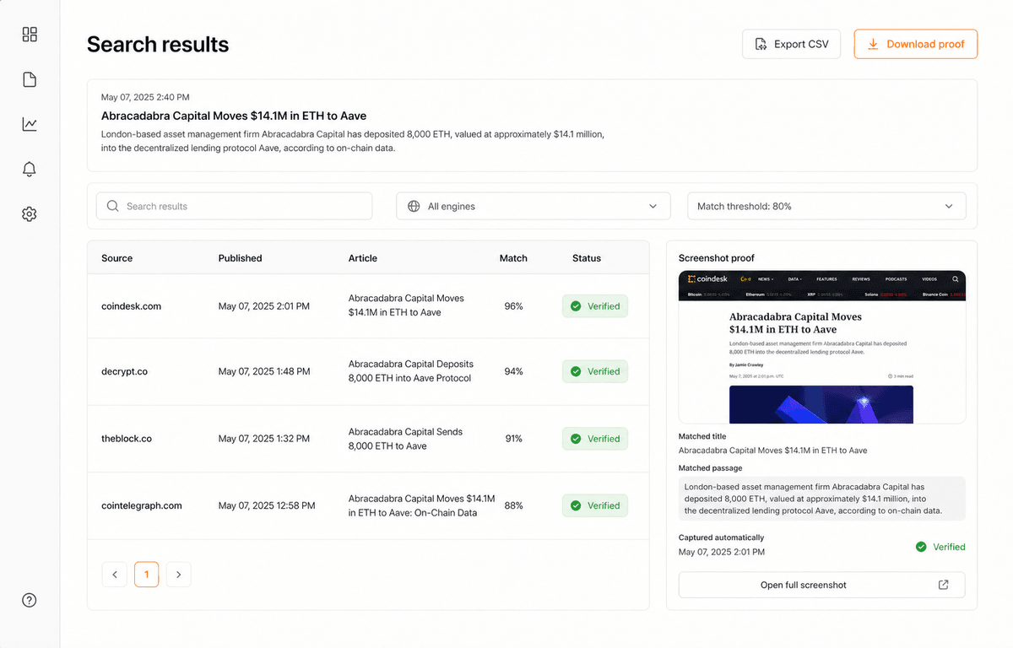Click Verified badge in cointelegraph.com row

[x=595, y=505]
